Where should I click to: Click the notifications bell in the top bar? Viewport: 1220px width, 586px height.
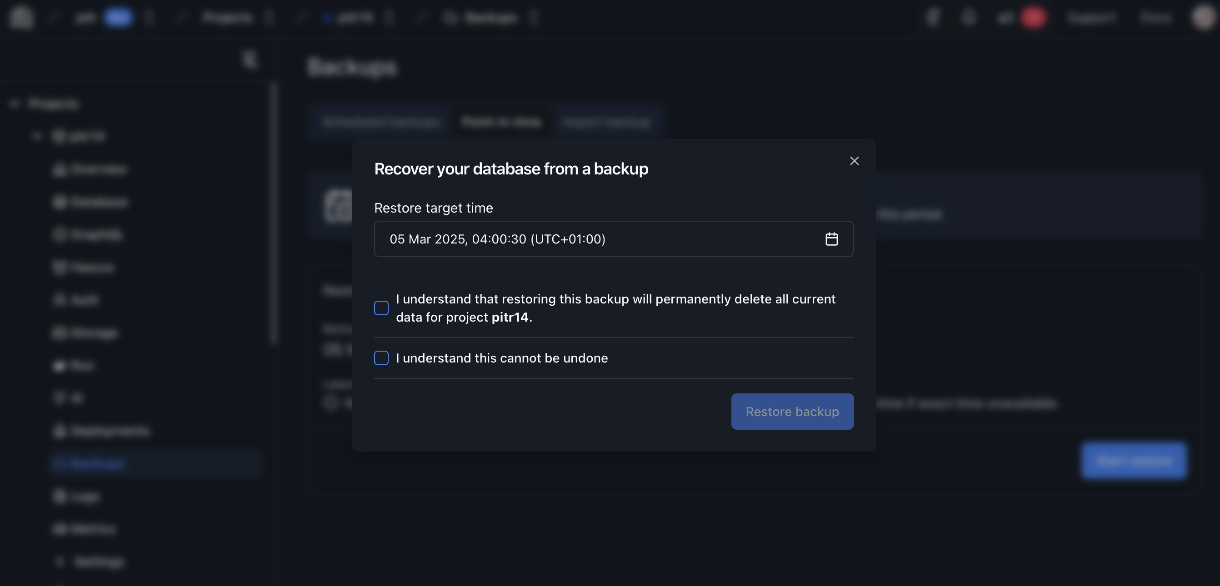[x=969, y=18]
